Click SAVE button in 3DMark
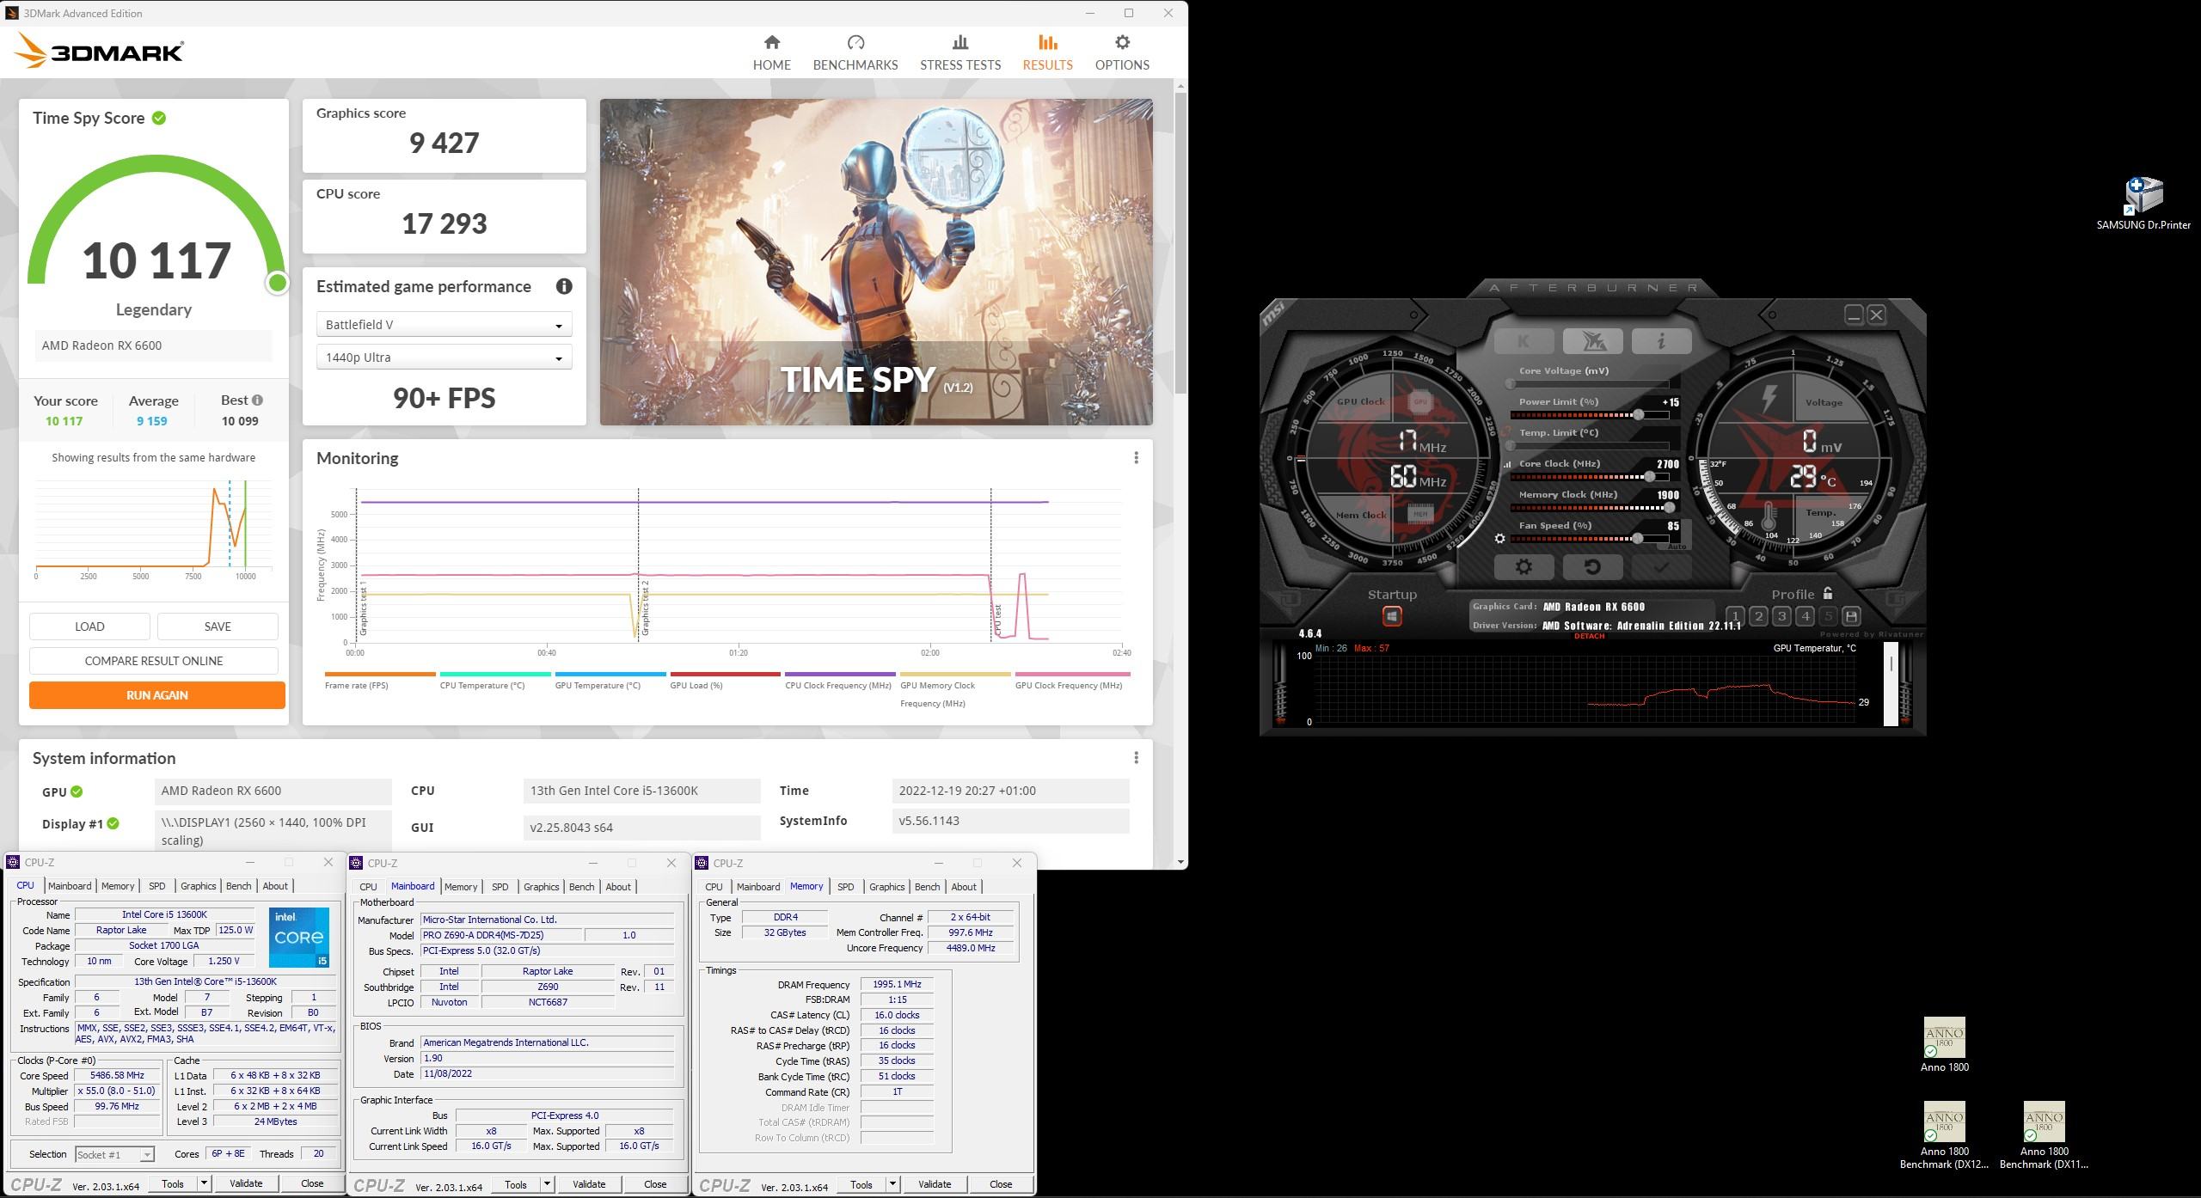2201x1198 pixels. coord(218,627)
